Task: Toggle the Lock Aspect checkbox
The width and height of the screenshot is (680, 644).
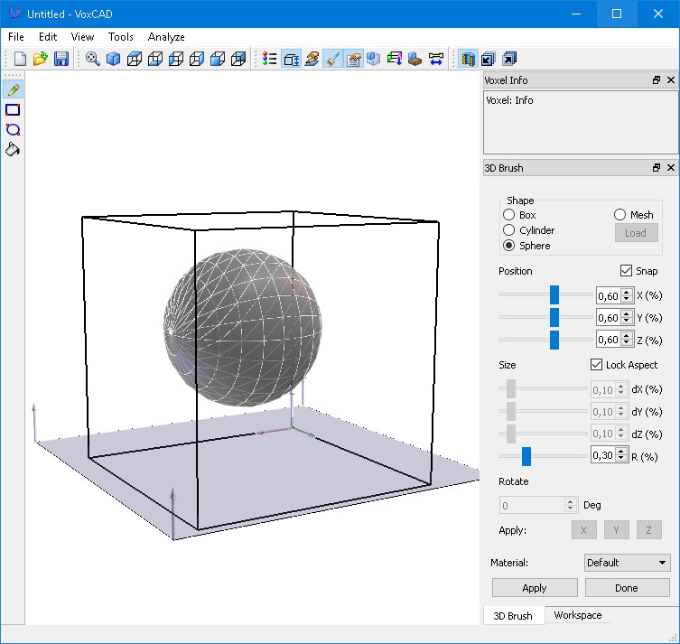Action: coord(596,364)
